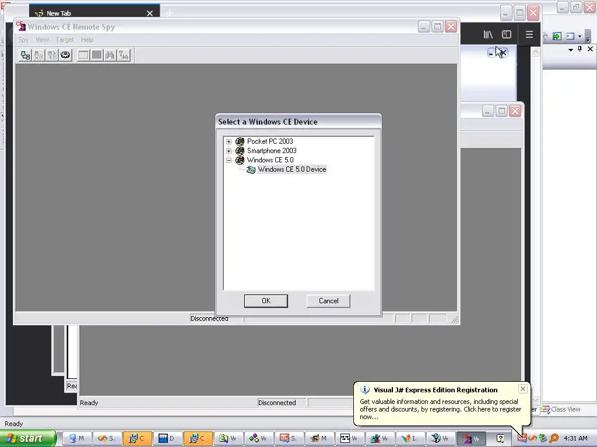The image size is (597, 447).
Task: Select Windows CE 5.0 tree item
Action: click(270, 160)
